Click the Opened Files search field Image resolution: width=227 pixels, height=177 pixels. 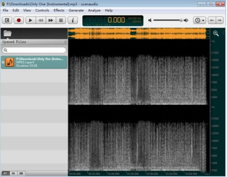point(34,50)
